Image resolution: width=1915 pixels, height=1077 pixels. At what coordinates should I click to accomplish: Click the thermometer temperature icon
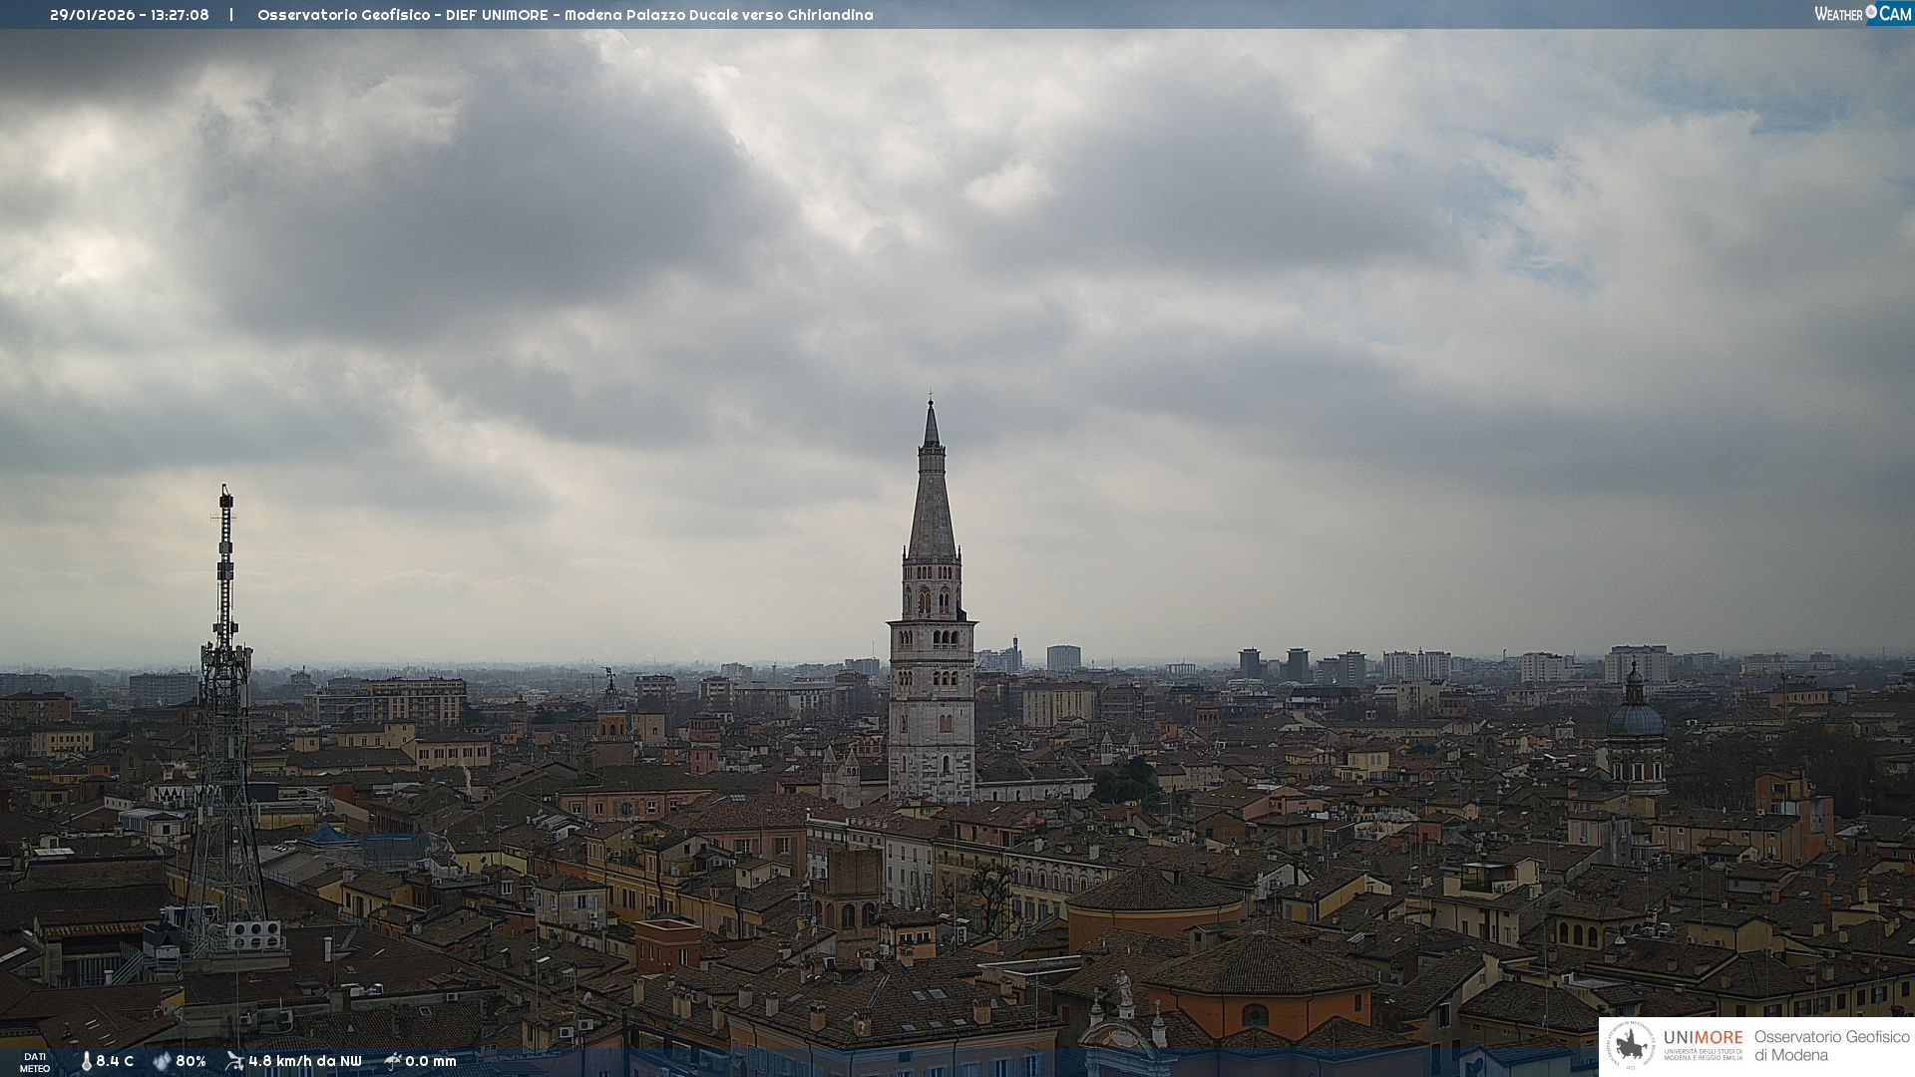pyautogui.click(x=87, y=1061)
